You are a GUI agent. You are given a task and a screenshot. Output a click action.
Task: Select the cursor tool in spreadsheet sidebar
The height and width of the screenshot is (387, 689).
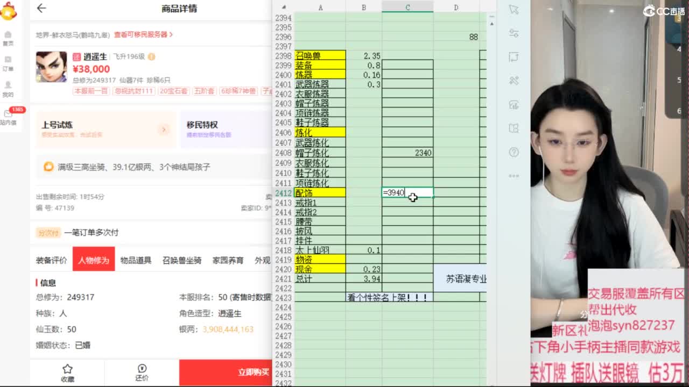[514, 10]
